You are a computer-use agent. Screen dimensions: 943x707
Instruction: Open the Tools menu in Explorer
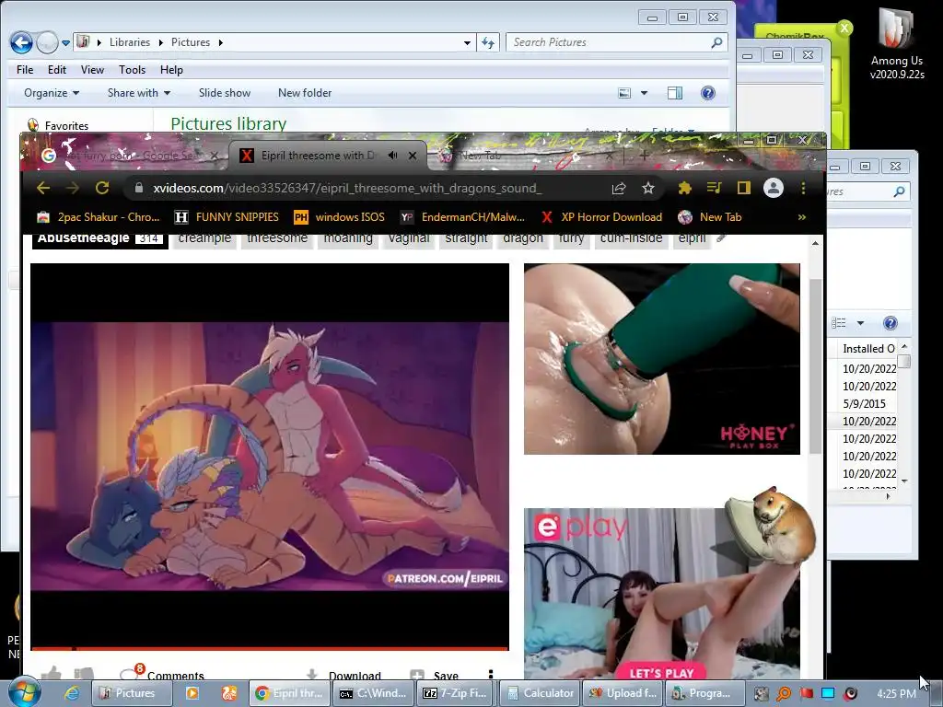tap(132, 70)
